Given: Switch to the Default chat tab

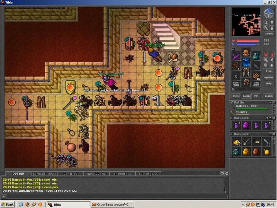Looking at the screenshot, I should [18, 174].
